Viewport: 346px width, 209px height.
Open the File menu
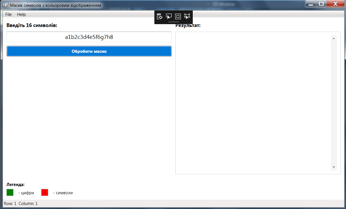[x=9, y=14]
